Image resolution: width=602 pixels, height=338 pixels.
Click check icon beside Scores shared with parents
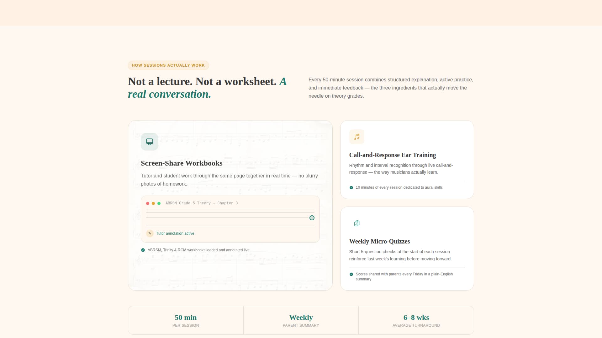pyautogui.click(x=351, y=274)
